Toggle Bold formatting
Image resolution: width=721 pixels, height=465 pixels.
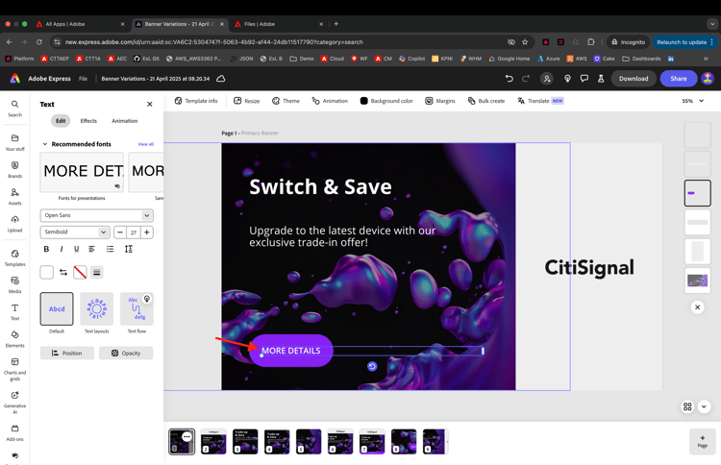46,249
